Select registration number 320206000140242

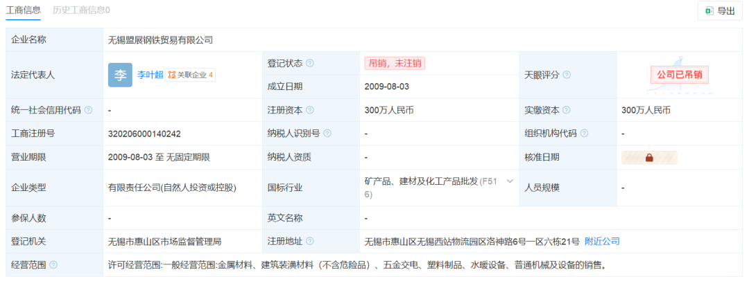click(x=144, y=134)
